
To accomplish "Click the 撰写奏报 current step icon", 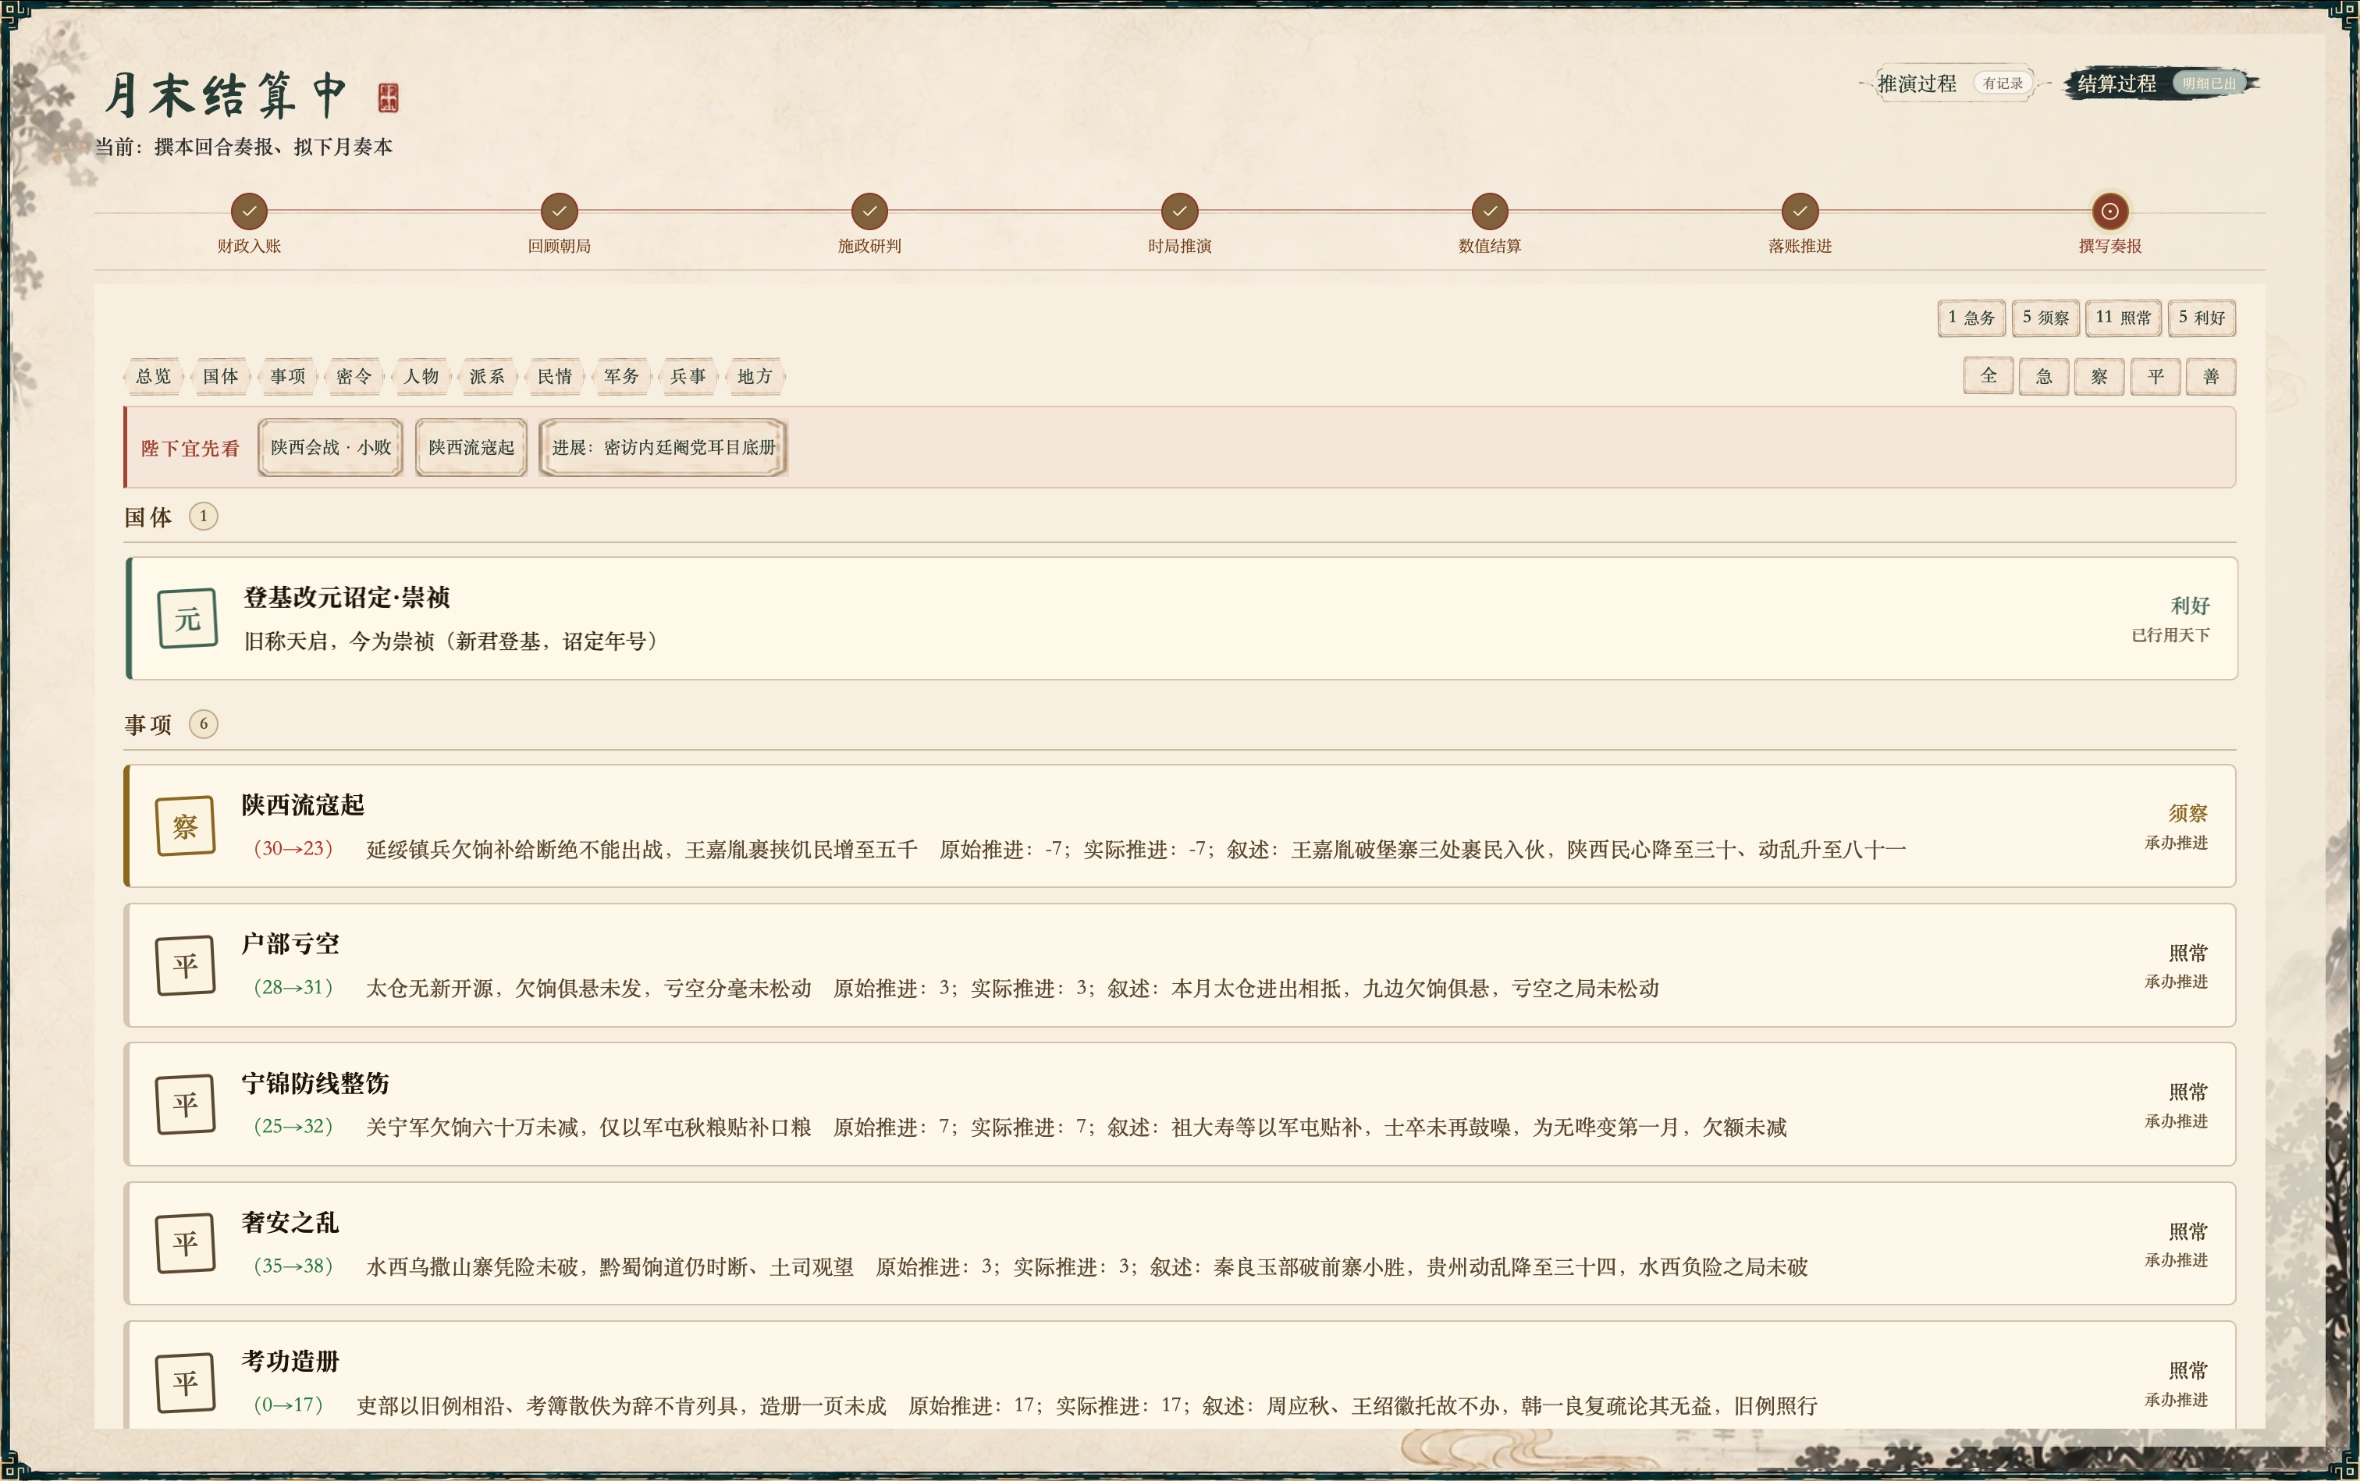I will tap(2110, 211).
